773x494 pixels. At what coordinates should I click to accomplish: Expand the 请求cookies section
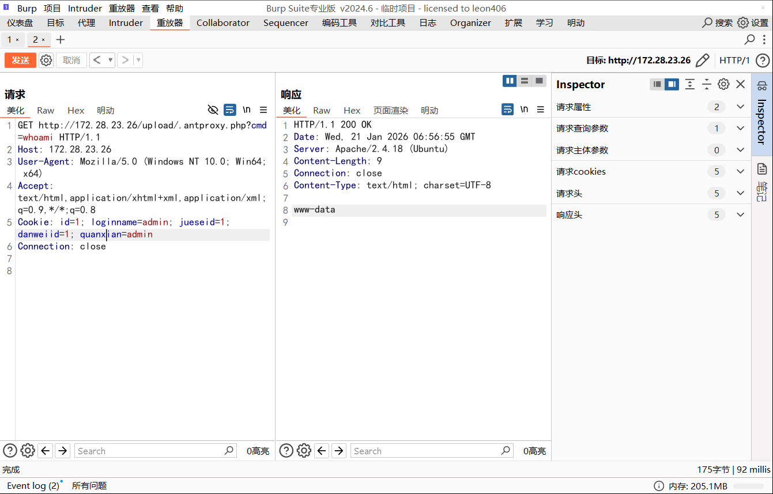click(741, 171)
